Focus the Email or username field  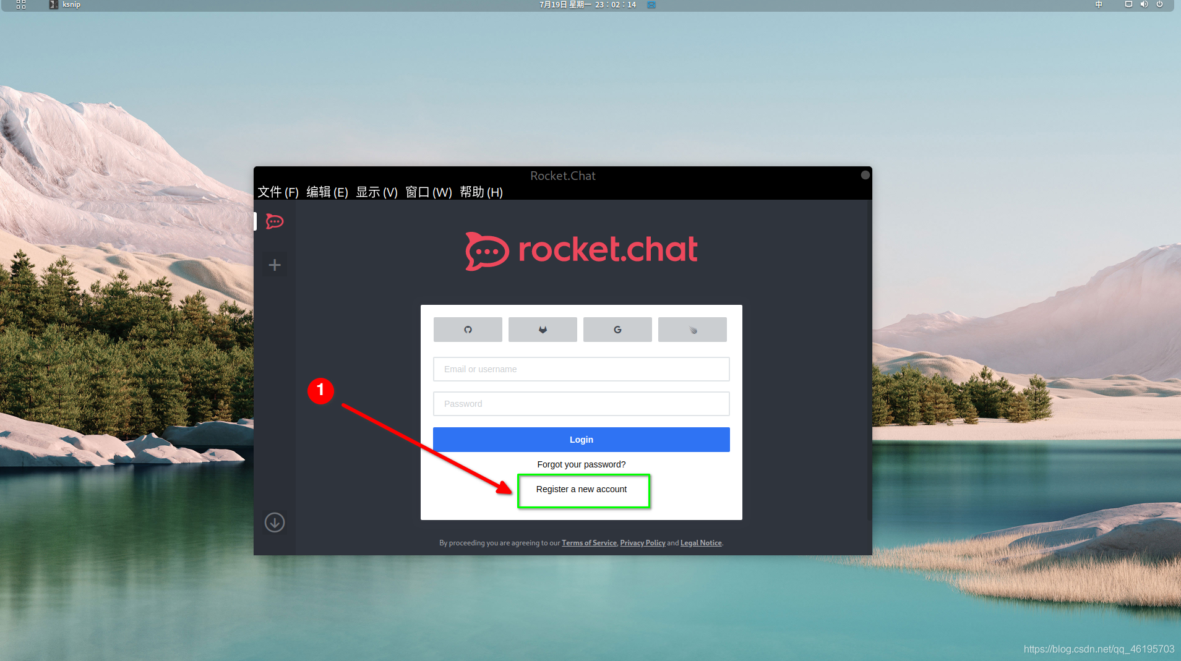[582, 369]
